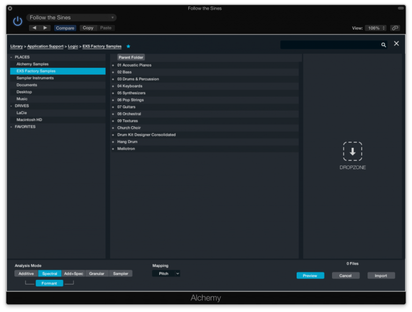Open the Mapping Pitch dropdown
Screen dimensions: 412x312
(x=166, y=273)
